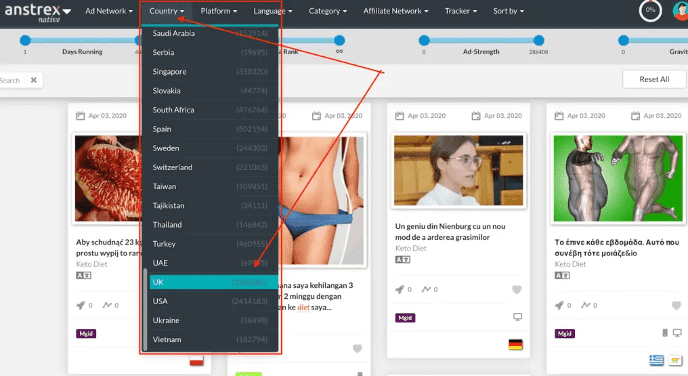Click the Gravity slider left handle
688x376 pixels.
click(x=624, y=41)
